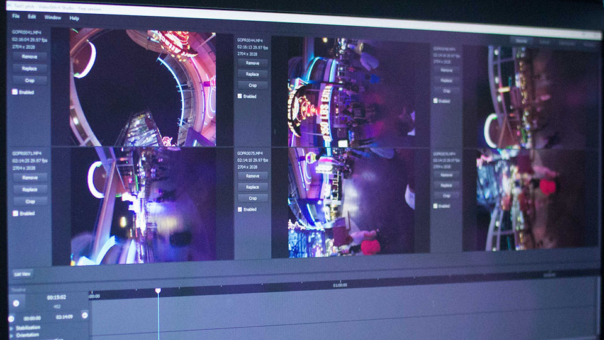Expand the Orientation timeline track
This screenshot has height=340, width=604.
(x=11, y=335)
